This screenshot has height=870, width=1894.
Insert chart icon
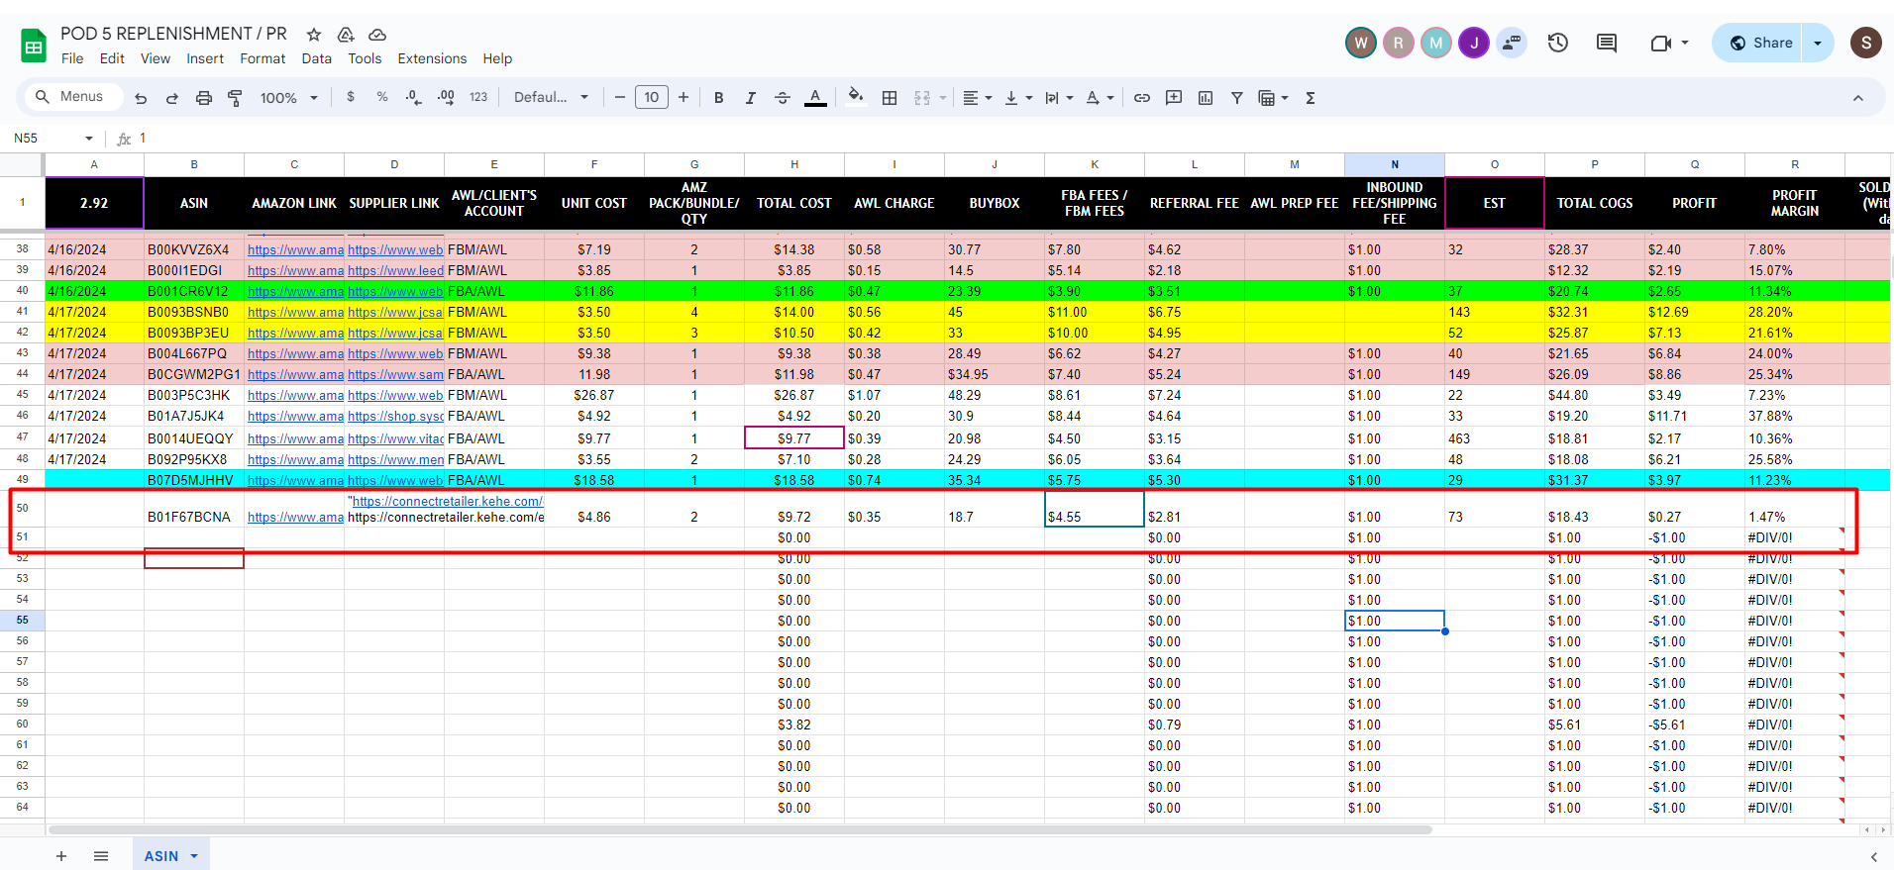(x=1206, y=98)
